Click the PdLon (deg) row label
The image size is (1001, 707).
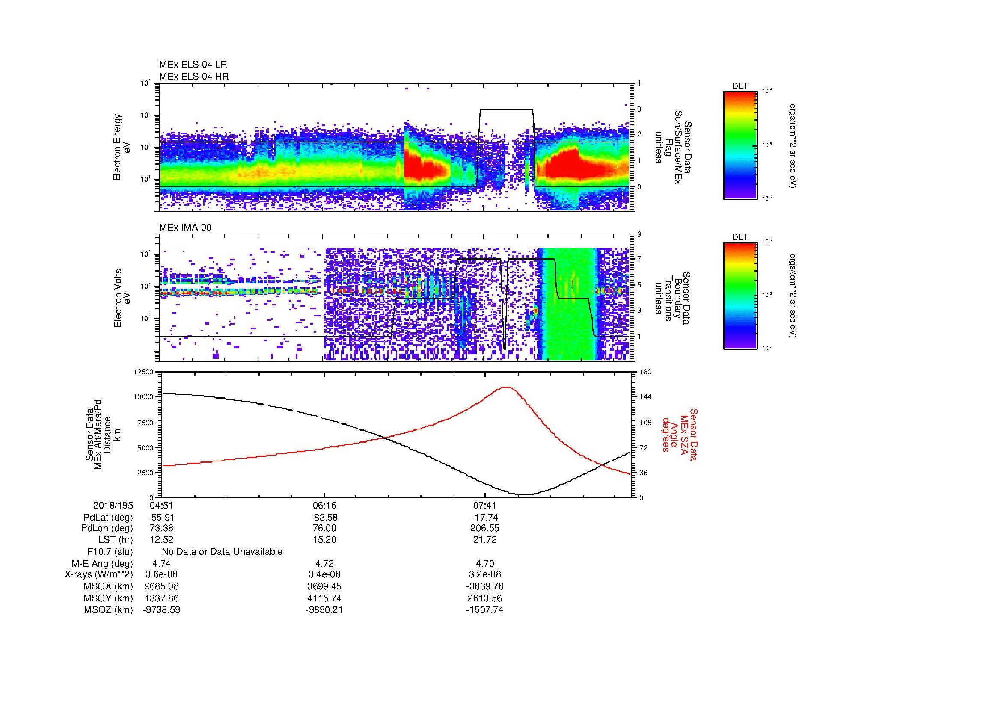107,528
